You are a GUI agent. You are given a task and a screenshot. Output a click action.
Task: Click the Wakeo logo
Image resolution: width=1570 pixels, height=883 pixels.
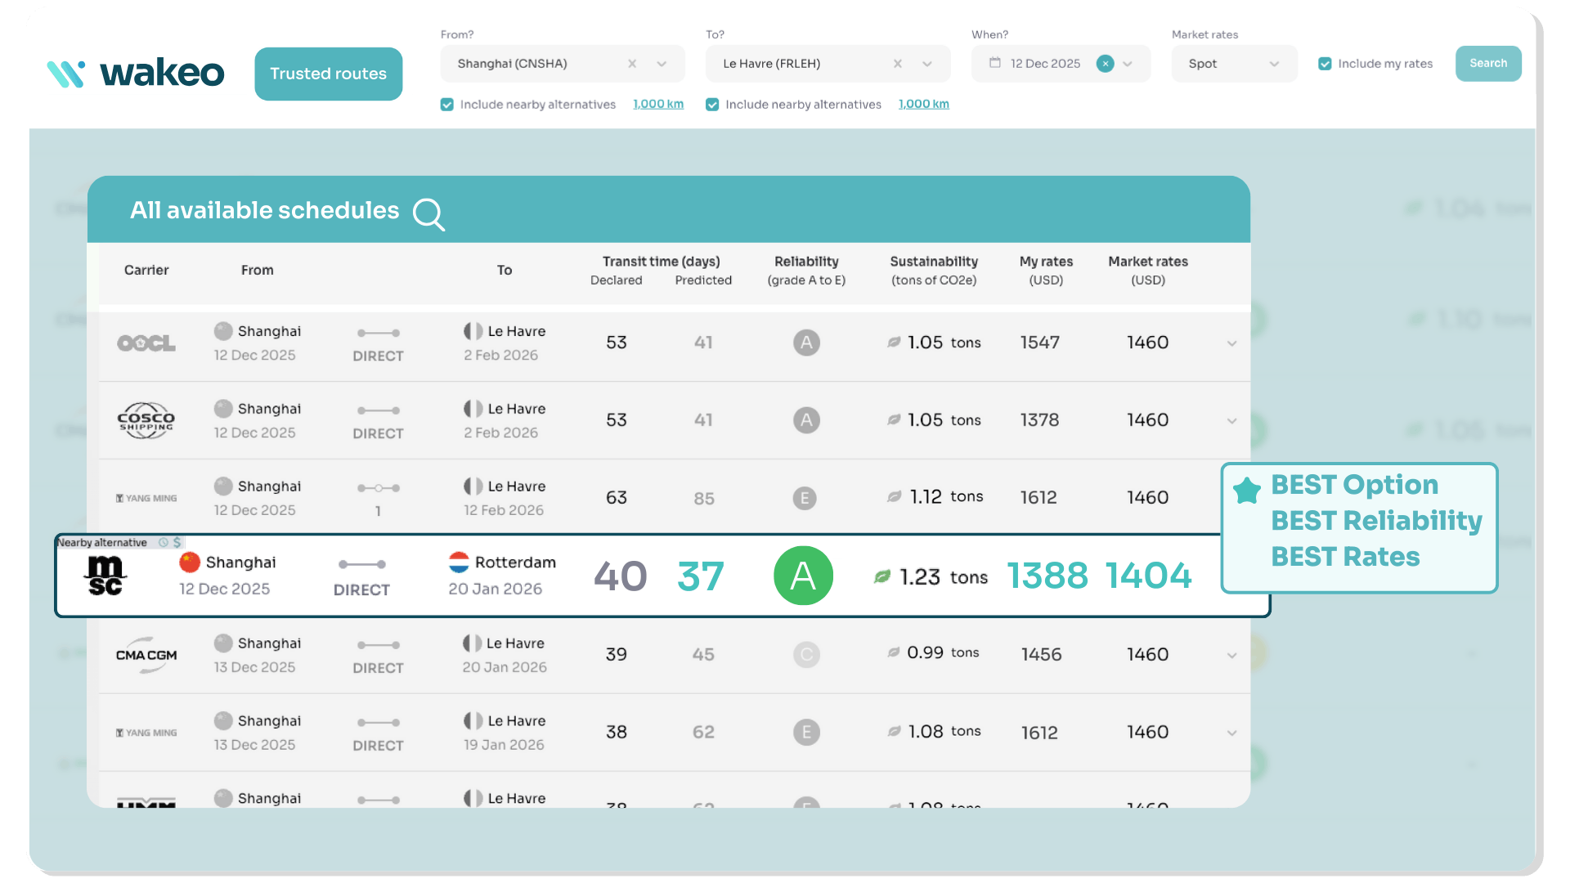pyautogui.click(x=135, y=73)
